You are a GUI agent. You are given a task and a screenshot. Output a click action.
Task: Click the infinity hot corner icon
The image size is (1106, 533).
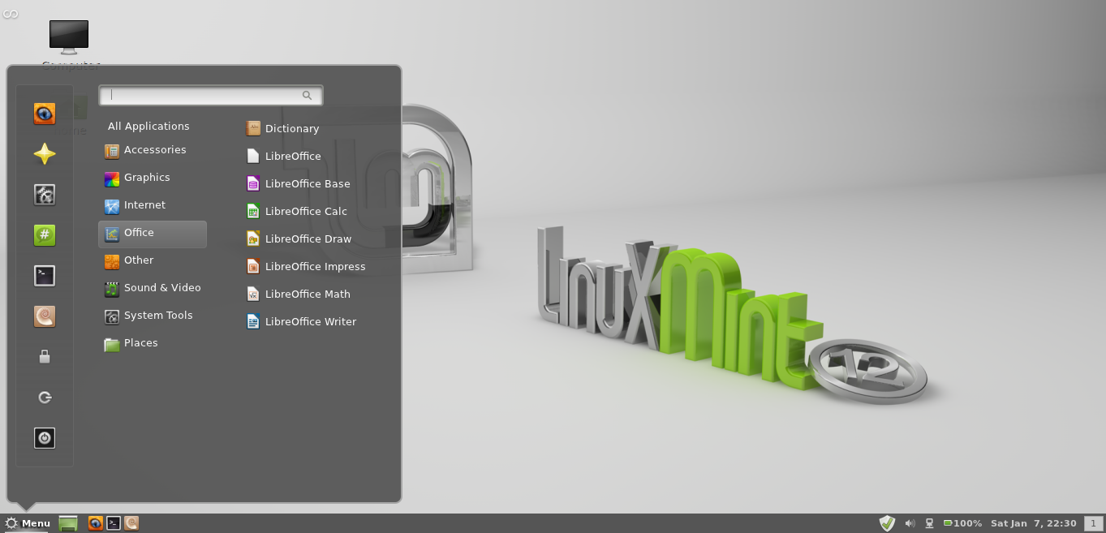(x=10, y=14)
